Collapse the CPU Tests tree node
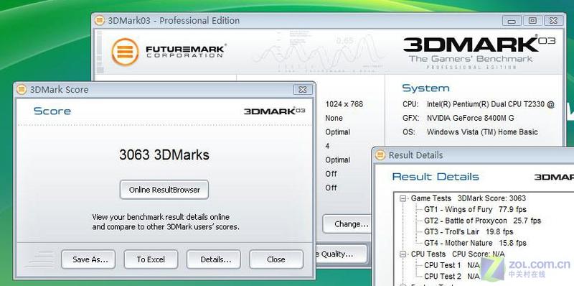 [403, 254]
